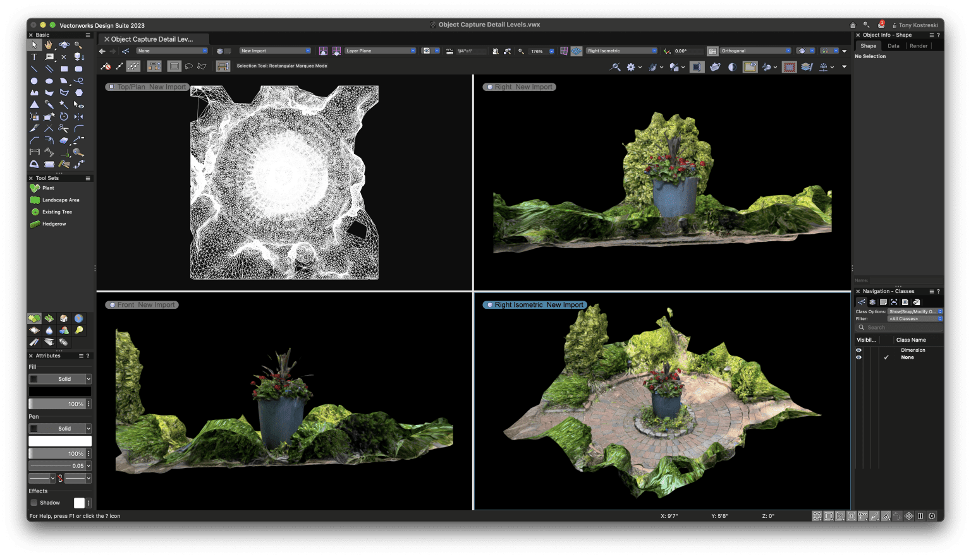
Task: Activate the Plant tool
Action: coord(48,188)
